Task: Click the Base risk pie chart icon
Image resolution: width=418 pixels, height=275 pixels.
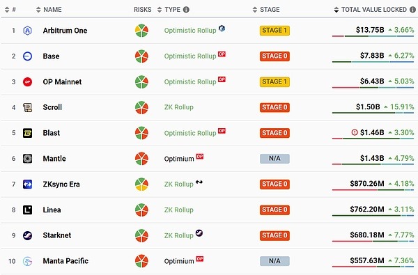Action: (141, 56)
